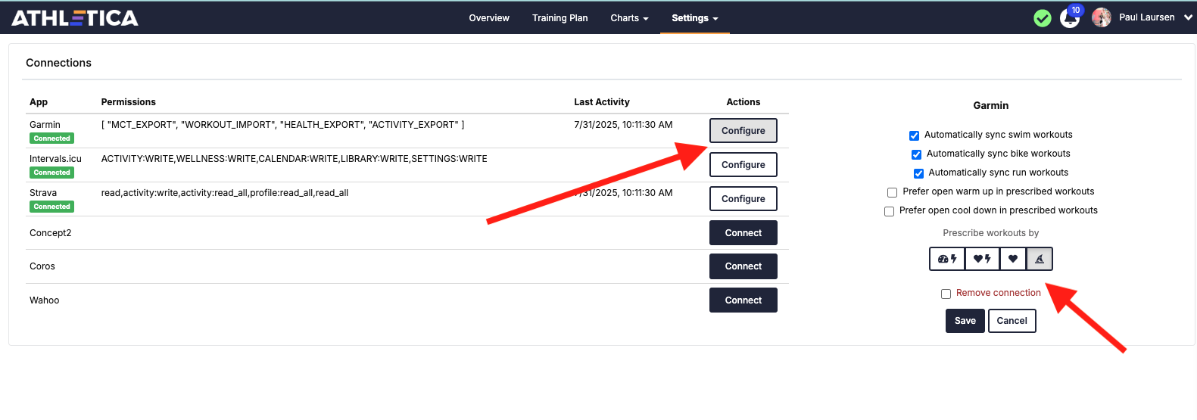Screen dimensions: 1197x420
Task: Enable Prefer open cool down checkbox
Action: point(889,211)
